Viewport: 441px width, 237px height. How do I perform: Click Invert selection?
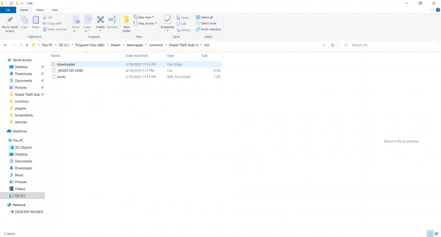pos(209,29)
